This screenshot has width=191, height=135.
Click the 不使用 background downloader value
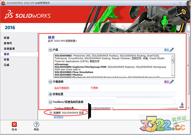tap(94, 88)
